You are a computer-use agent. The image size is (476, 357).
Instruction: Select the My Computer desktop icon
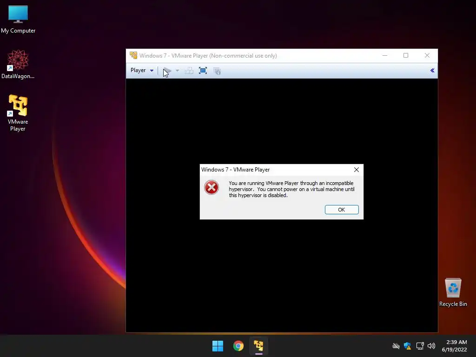[x=18, y=20]
